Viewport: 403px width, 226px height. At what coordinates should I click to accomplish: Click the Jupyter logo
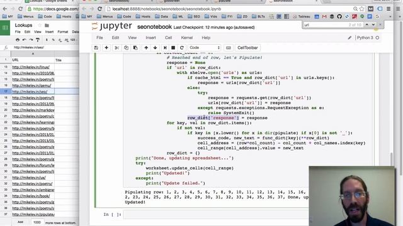(112, 26)
